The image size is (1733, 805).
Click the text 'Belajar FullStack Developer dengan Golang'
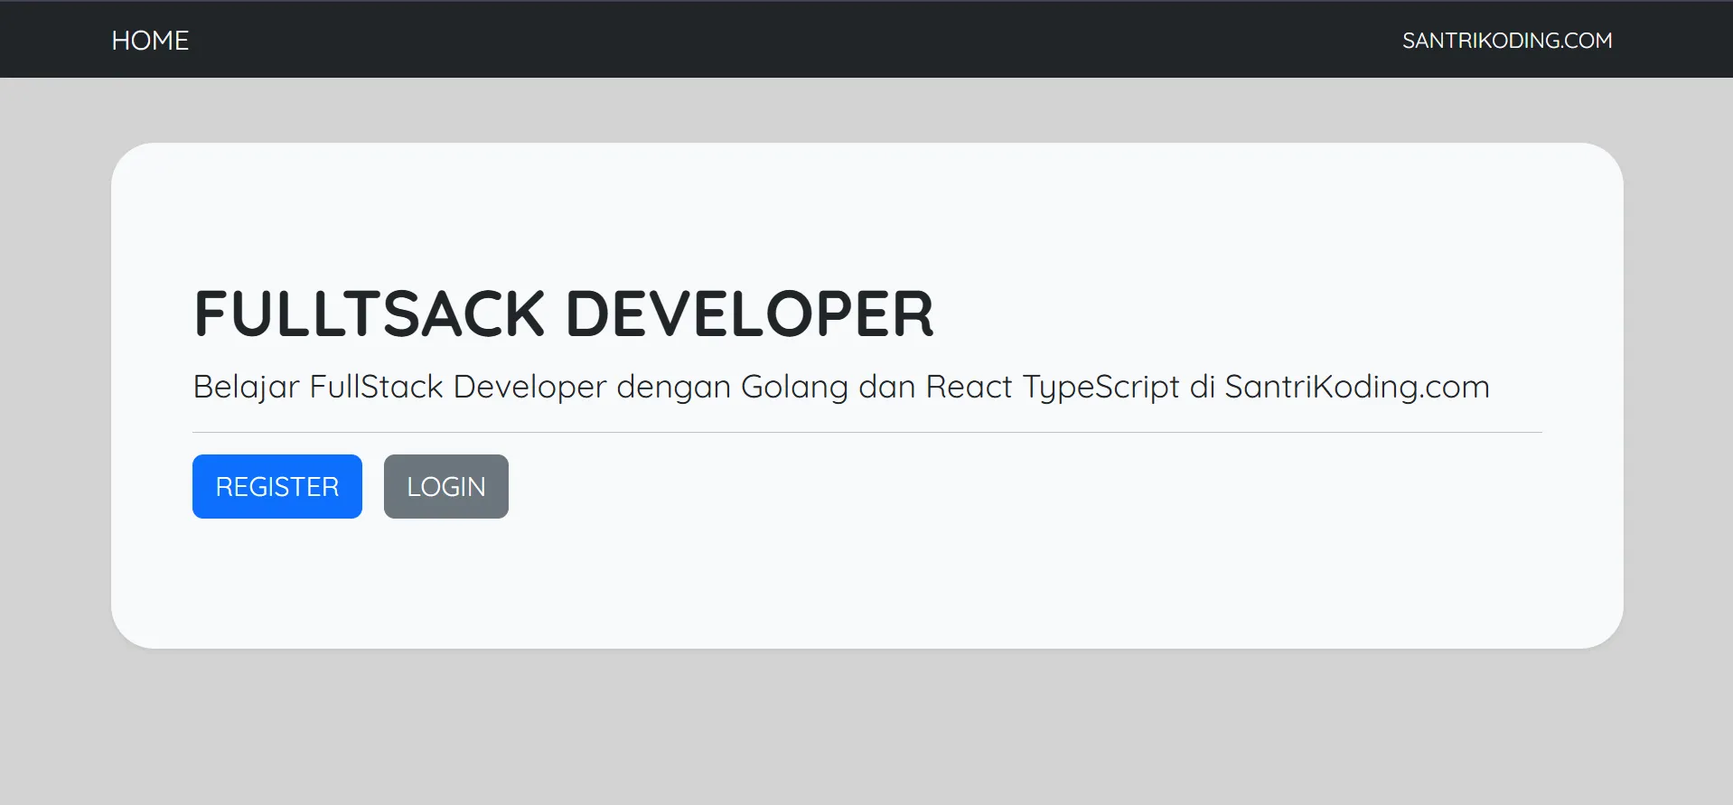pos(520,388)
